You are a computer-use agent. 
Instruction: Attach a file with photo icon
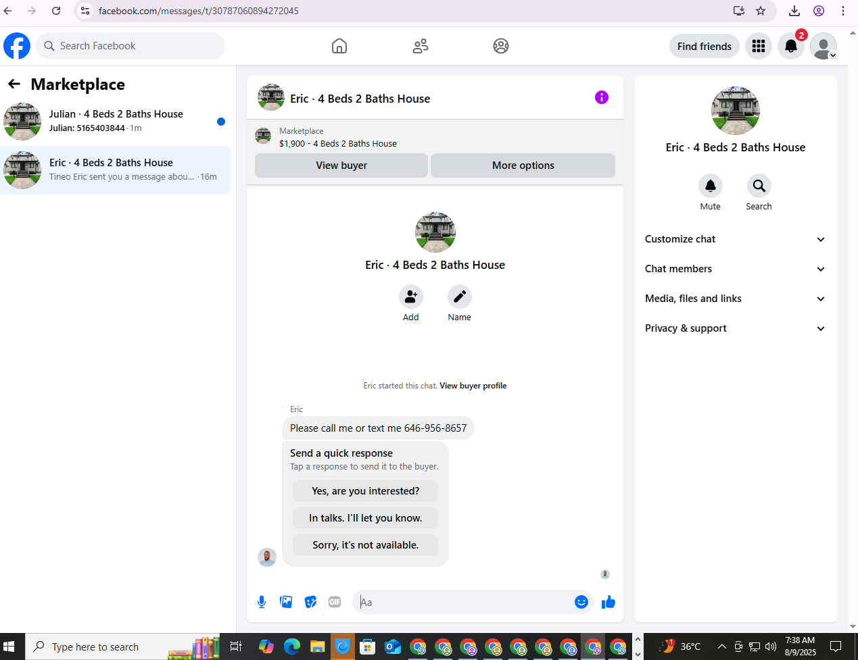point(286,602)
